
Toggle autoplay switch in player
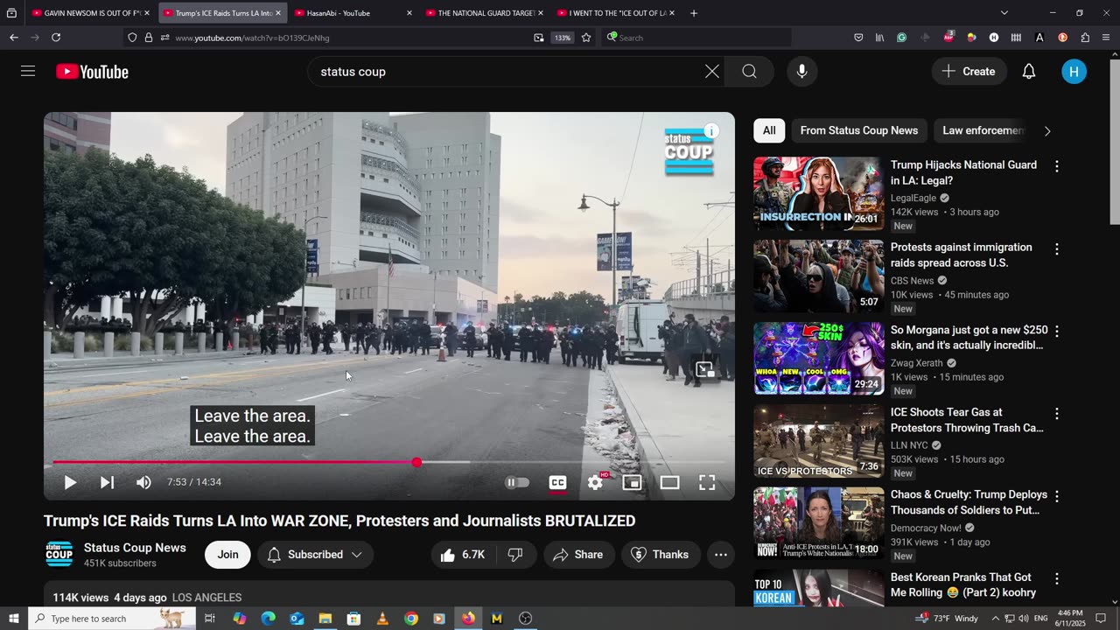[x=517, y=482]
